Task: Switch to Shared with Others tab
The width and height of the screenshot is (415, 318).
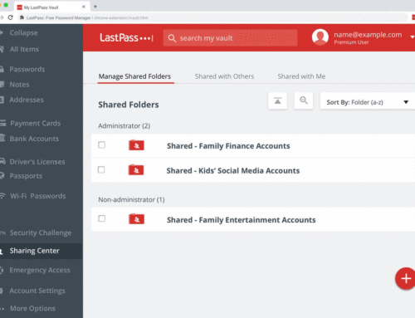Action: pos(224,76)
